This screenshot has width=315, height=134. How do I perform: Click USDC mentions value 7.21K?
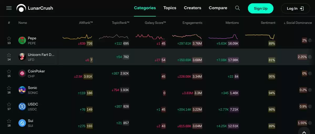(x=234, y=110)
